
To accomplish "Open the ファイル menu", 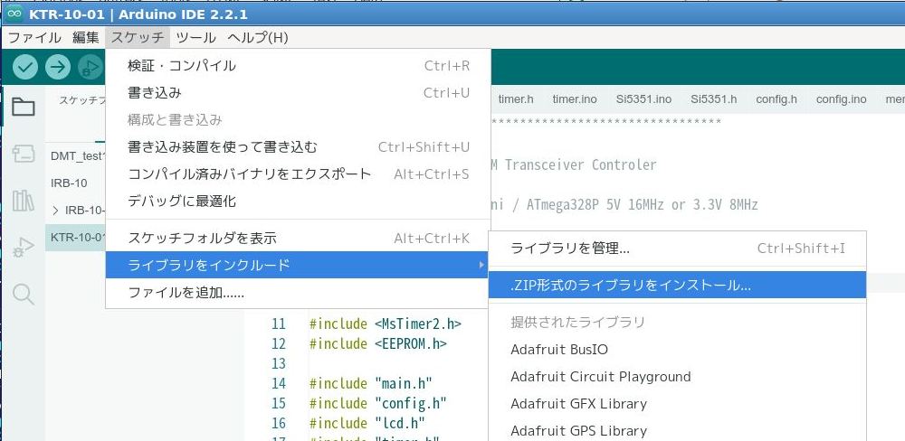I will pyautogui.click(x=34, y=38).
